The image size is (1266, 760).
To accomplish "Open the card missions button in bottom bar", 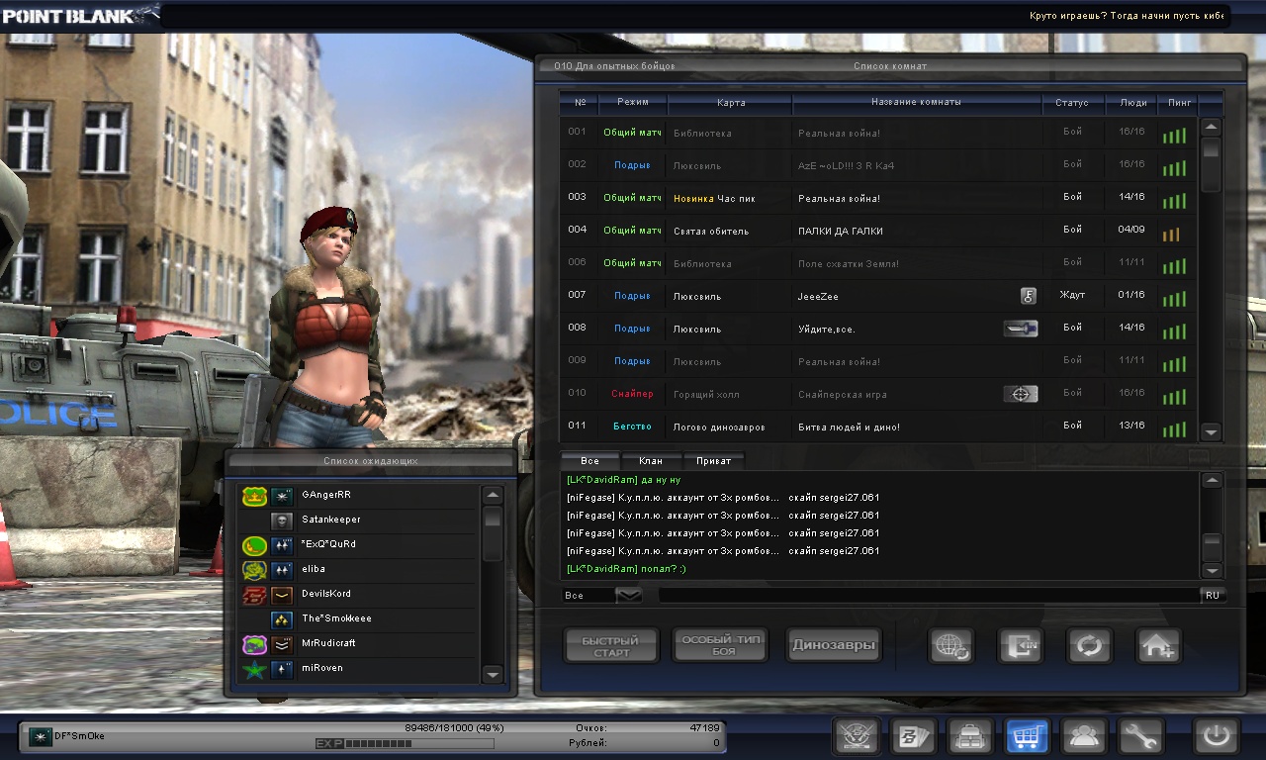I will tap(913, 736).
